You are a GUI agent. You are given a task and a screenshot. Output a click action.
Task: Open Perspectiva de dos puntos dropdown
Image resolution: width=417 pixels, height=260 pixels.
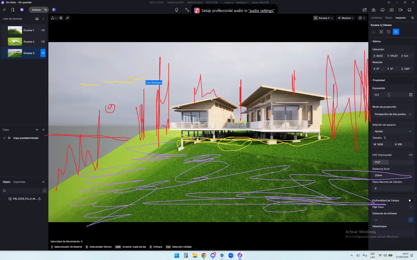point(393,114)
